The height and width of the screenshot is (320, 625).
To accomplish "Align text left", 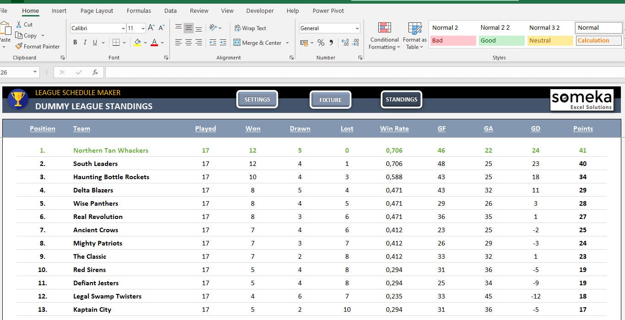I will [x=179, y=43].
